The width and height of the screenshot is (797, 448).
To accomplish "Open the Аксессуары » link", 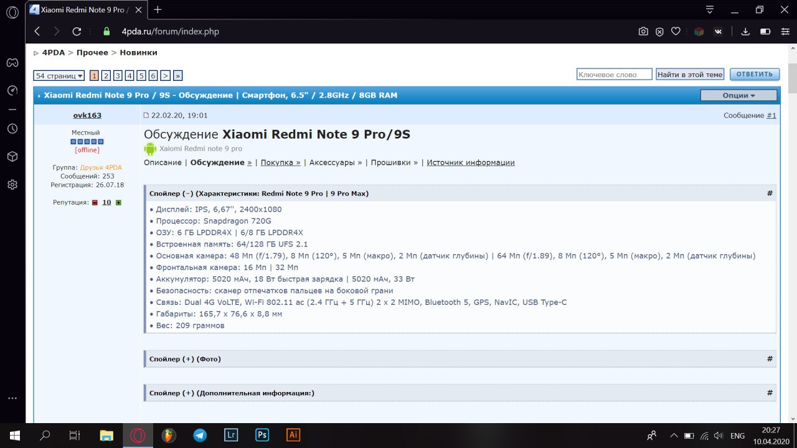I will 336,162.
